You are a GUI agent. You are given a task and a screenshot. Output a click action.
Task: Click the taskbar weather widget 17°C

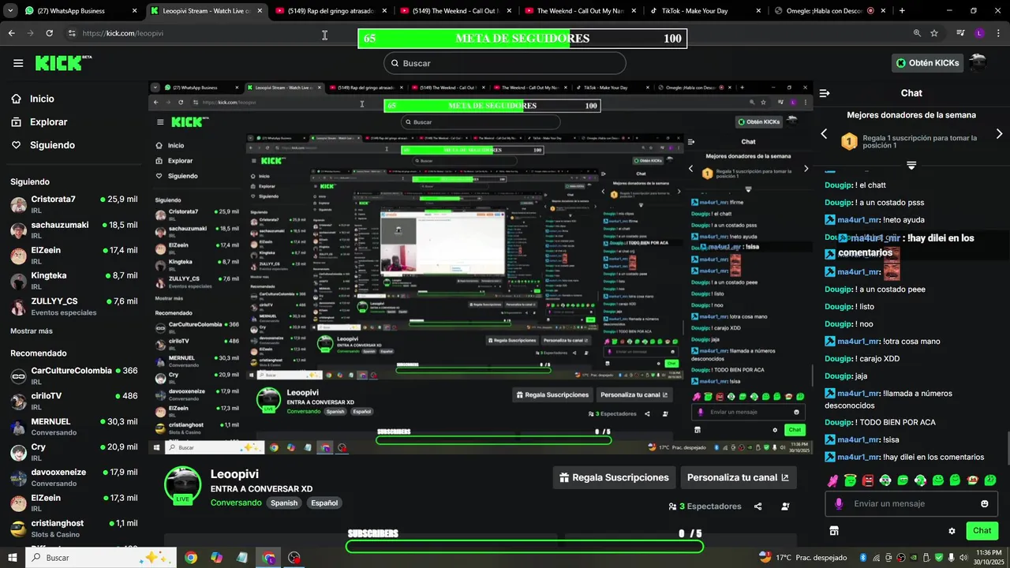coord(802,558)
